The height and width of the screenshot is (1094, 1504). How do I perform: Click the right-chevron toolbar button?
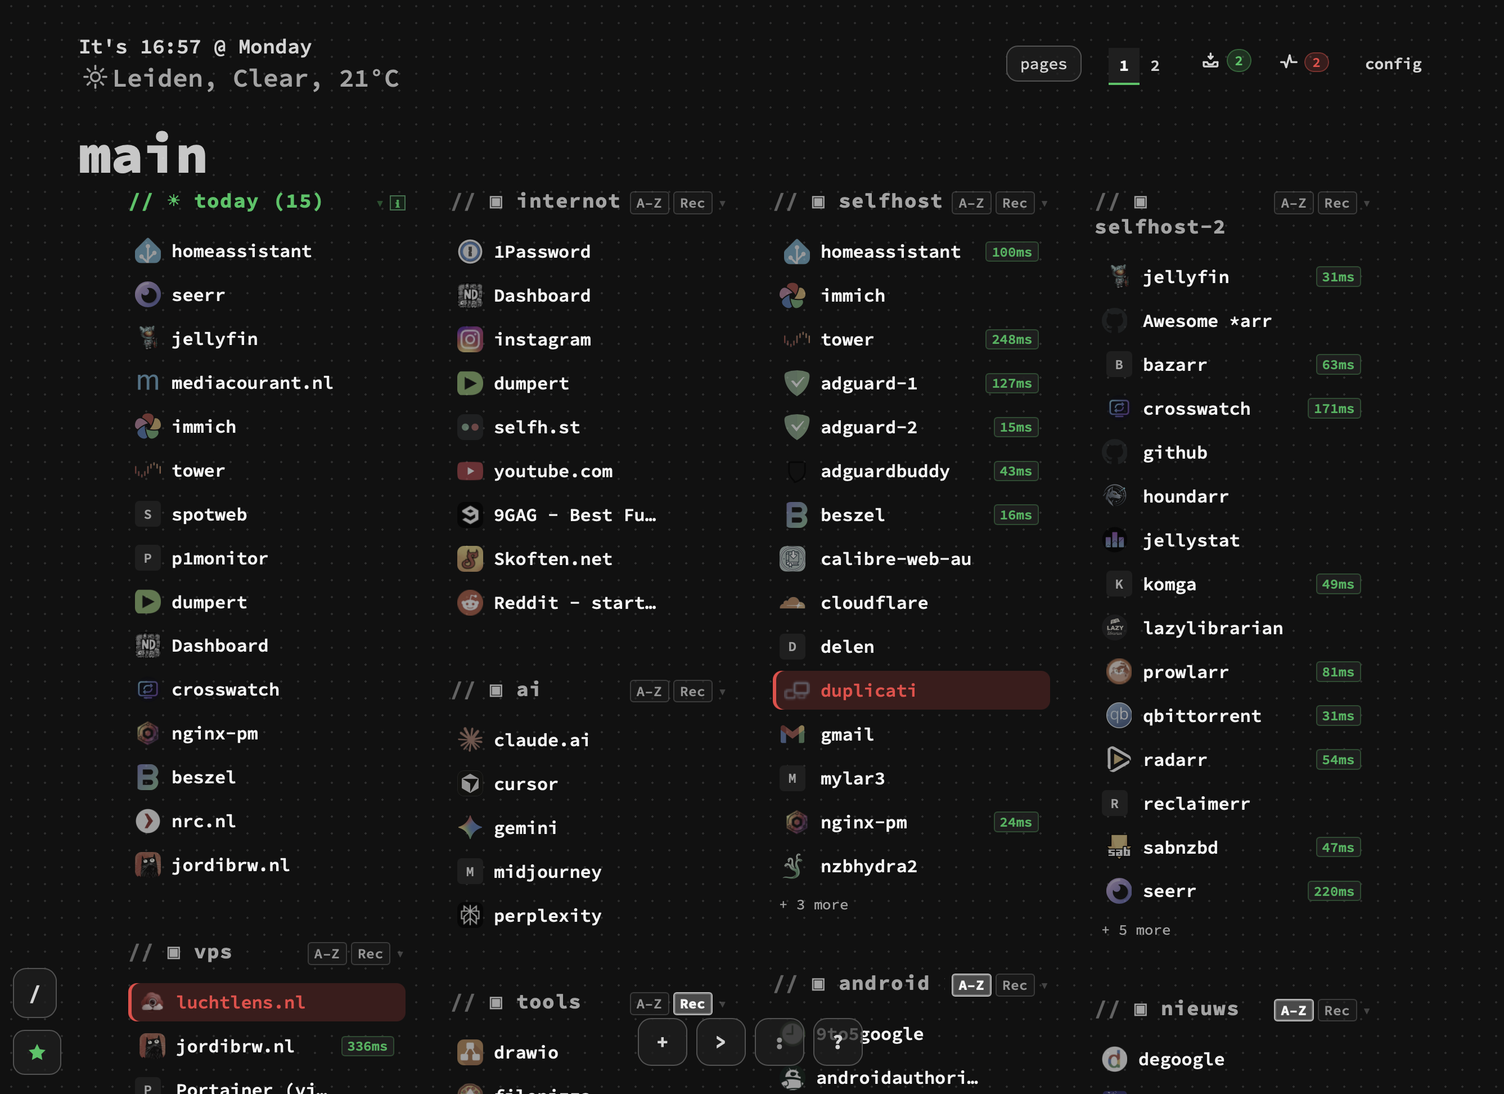(721, 1042)
